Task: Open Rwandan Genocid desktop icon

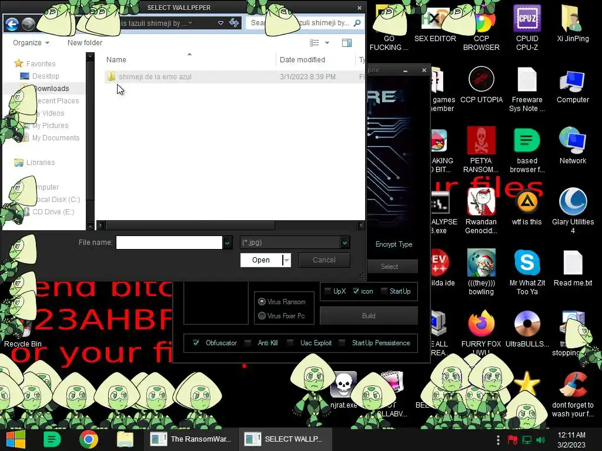Action: (481, 211)
